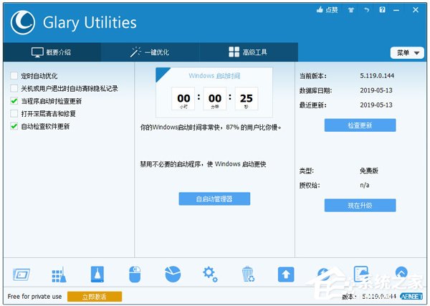Screen dimensions: 430x306
Task: Click the undo arrow icon in title bar
Action: coord(367,10)
